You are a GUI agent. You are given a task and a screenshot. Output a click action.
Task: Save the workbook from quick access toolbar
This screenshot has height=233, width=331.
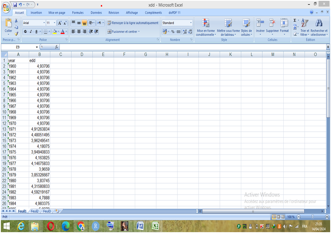(x=15, y=4)
